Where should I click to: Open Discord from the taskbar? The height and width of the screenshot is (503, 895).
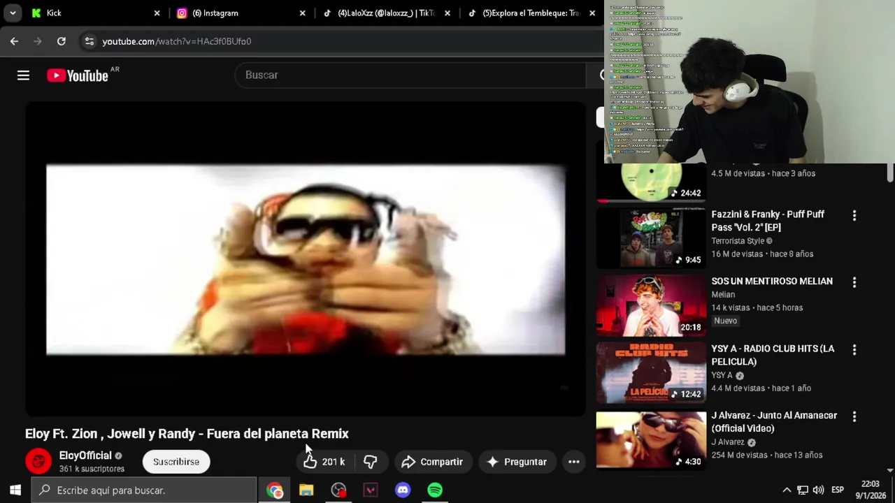pyautogui.click(x=403, y=490)
